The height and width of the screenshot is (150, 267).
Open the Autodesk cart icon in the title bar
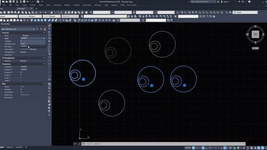click(239, 2)
